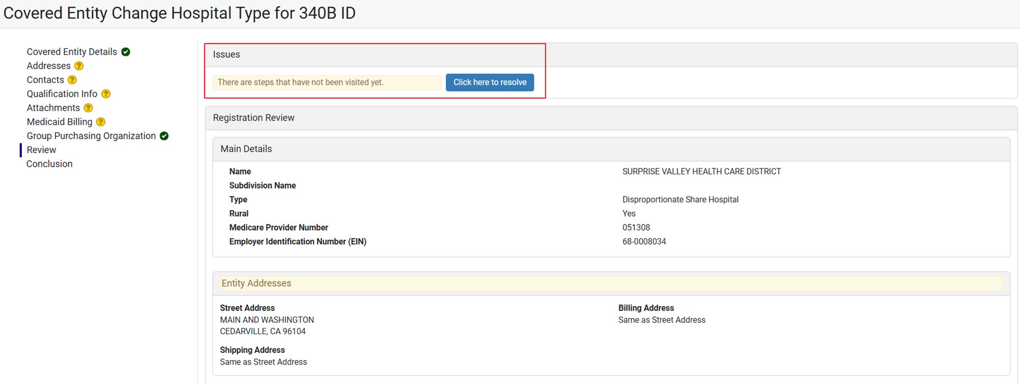Open Group Purchasing Organization step label
This screenshot has height=384, width=1020.
(91, 136)
